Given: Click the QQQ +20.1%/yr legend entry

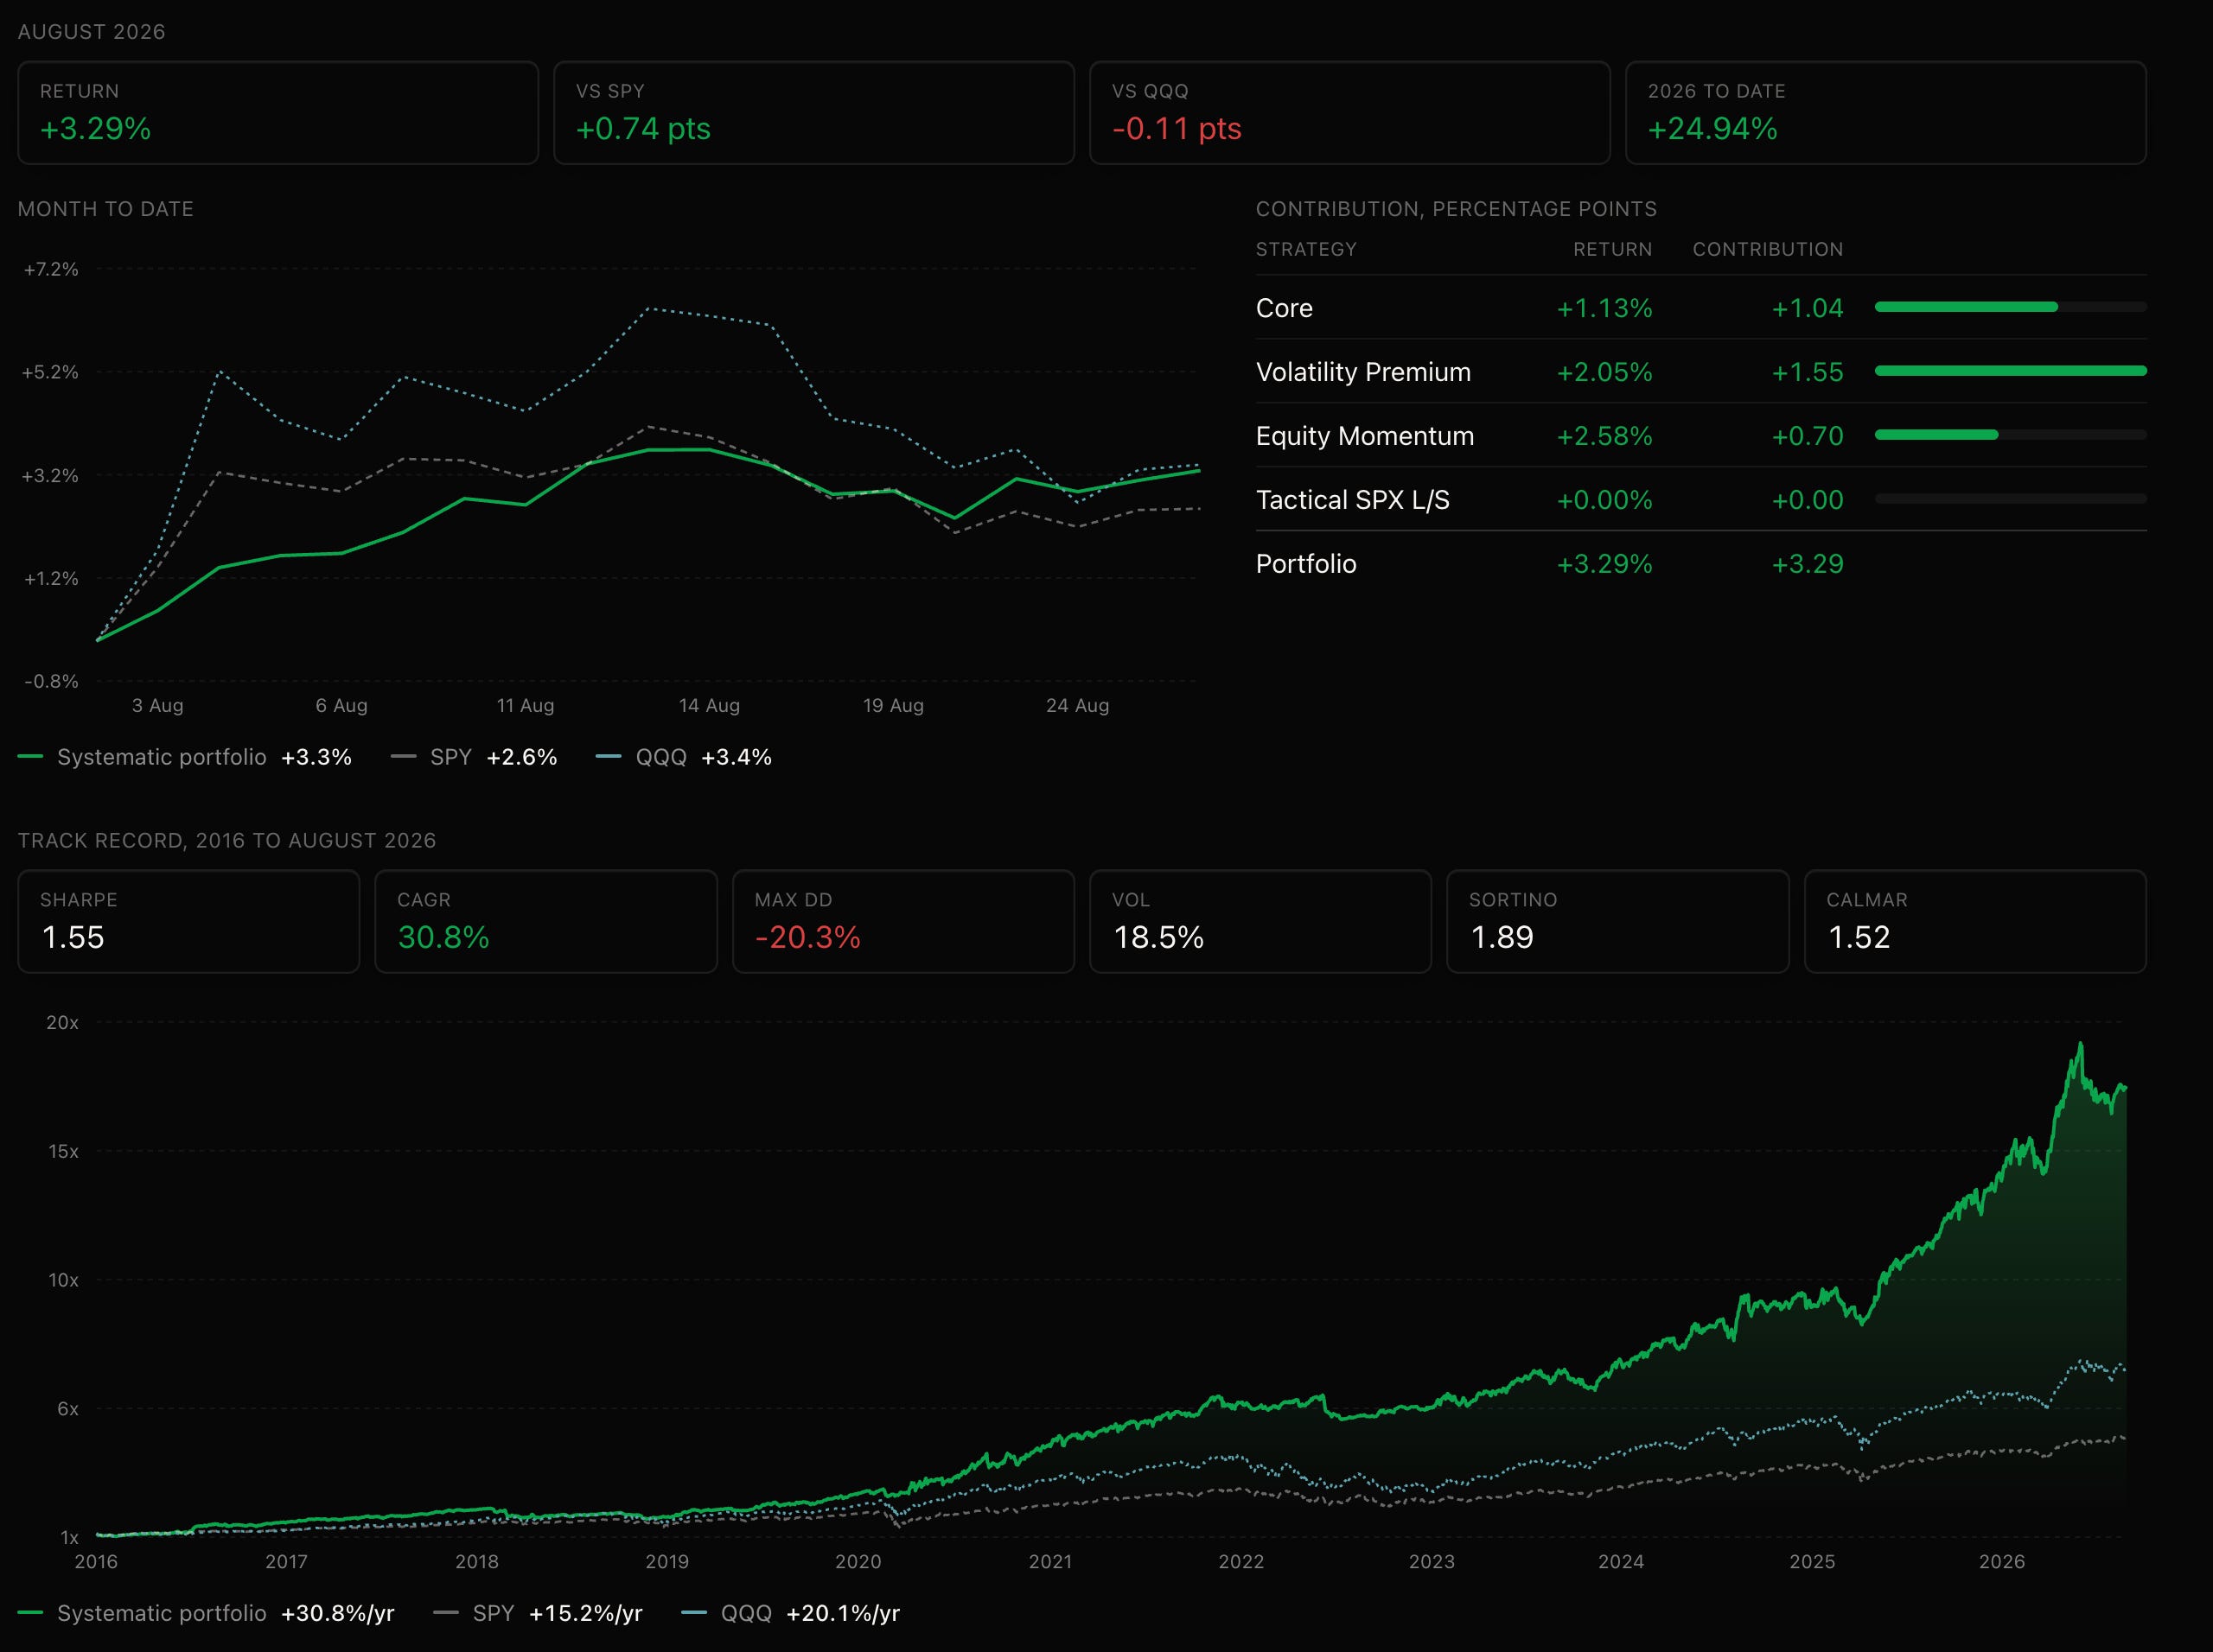Looking at the screenshot, I should [791, 1613].
